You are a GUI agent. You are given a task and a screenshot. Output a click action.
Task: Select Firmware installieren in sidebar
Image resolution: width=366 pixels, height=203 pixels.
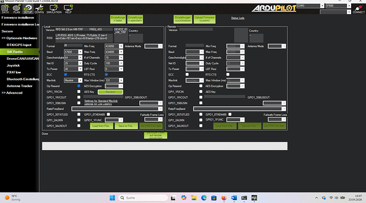coord(18,17)
